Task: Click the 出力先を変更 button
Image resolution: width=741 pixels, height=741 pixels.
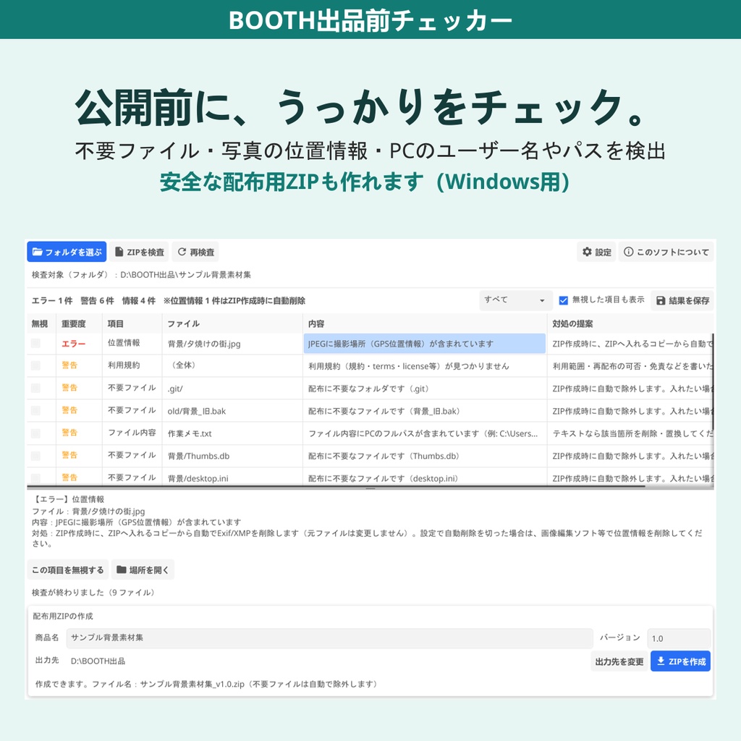Action: tap(619, 661)
